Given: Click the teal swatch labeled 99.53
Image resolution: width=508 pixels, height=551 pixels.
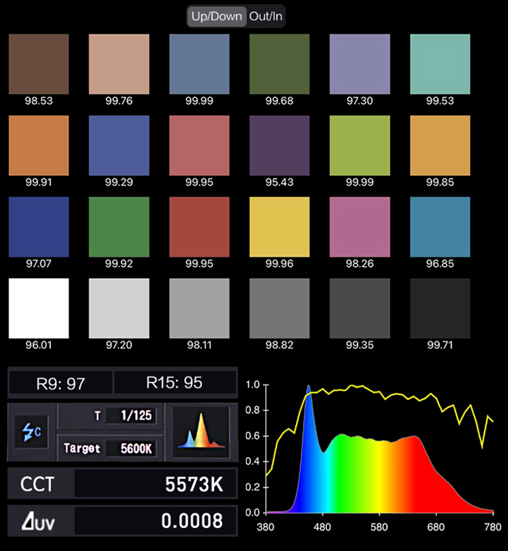Looking at the screenshot, I should pyautogui.click(x=440, y=64).
